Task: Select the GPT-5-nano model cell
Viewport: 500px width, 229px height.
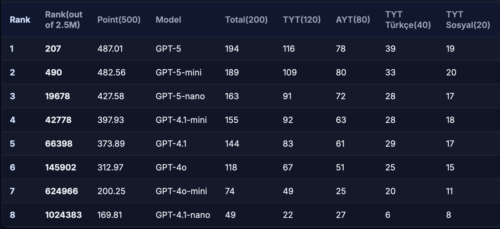Action: tap(180, 96)
